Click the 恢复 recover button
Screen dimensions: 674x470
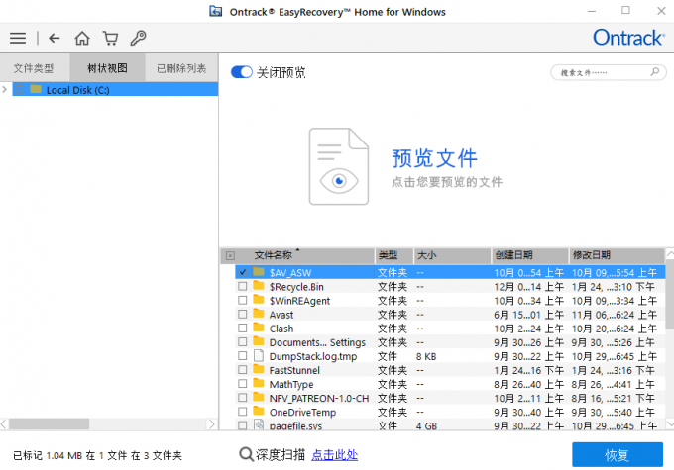coord(618,454)
